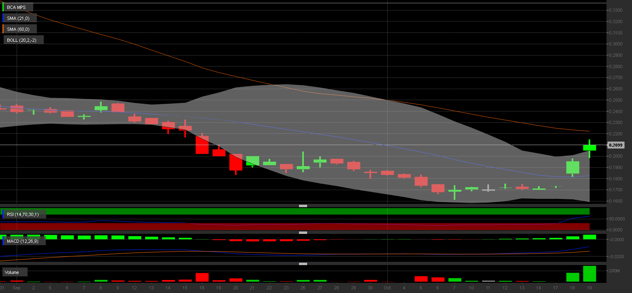Click the Volume panel label

point(15,272)
